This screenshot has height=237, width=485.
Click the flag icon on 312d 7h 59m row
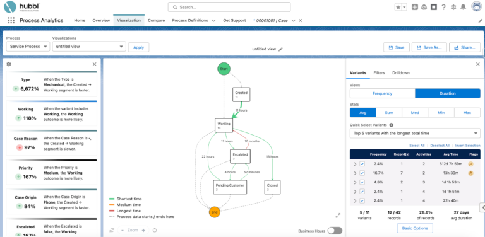[470, 164]
